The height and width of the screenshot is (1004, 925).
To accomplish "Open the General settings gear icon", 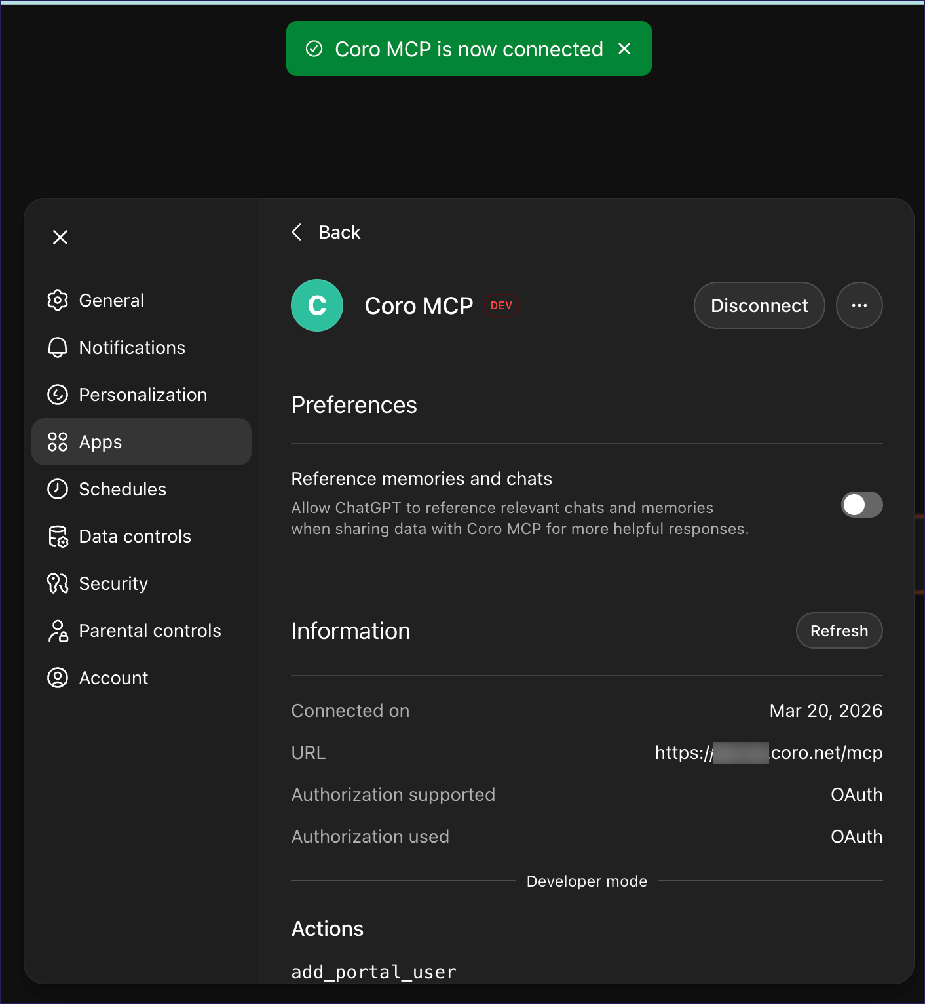I will [58, 300].
